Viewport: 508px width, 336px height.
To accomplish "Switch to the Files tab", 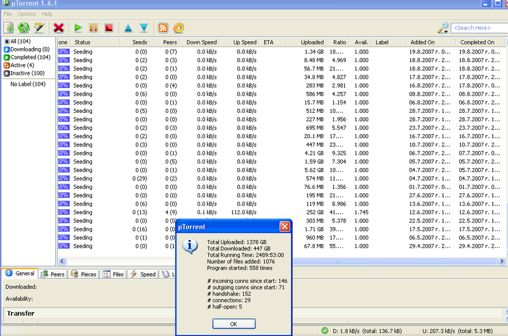I will (x=114, y=275).
